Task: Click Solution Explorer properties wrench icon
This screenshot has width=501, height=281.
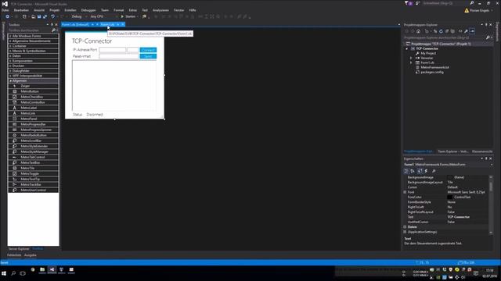Action: (x=467, y=31)
